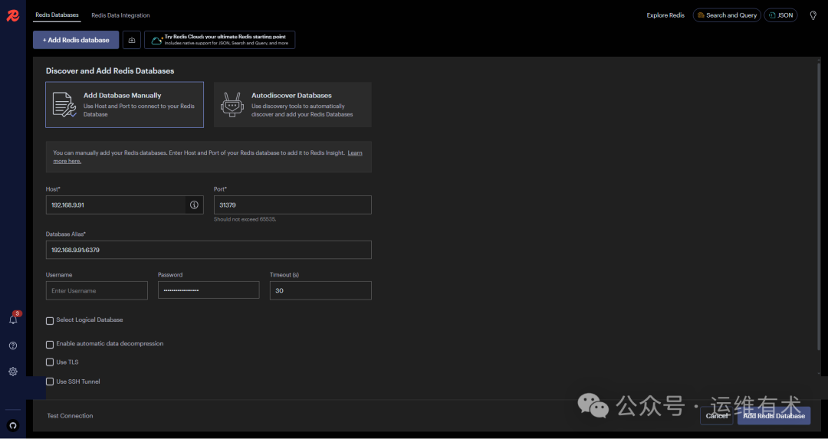Click the Explore Redis label
Viewport: 828px width, 439px height.
665,15
